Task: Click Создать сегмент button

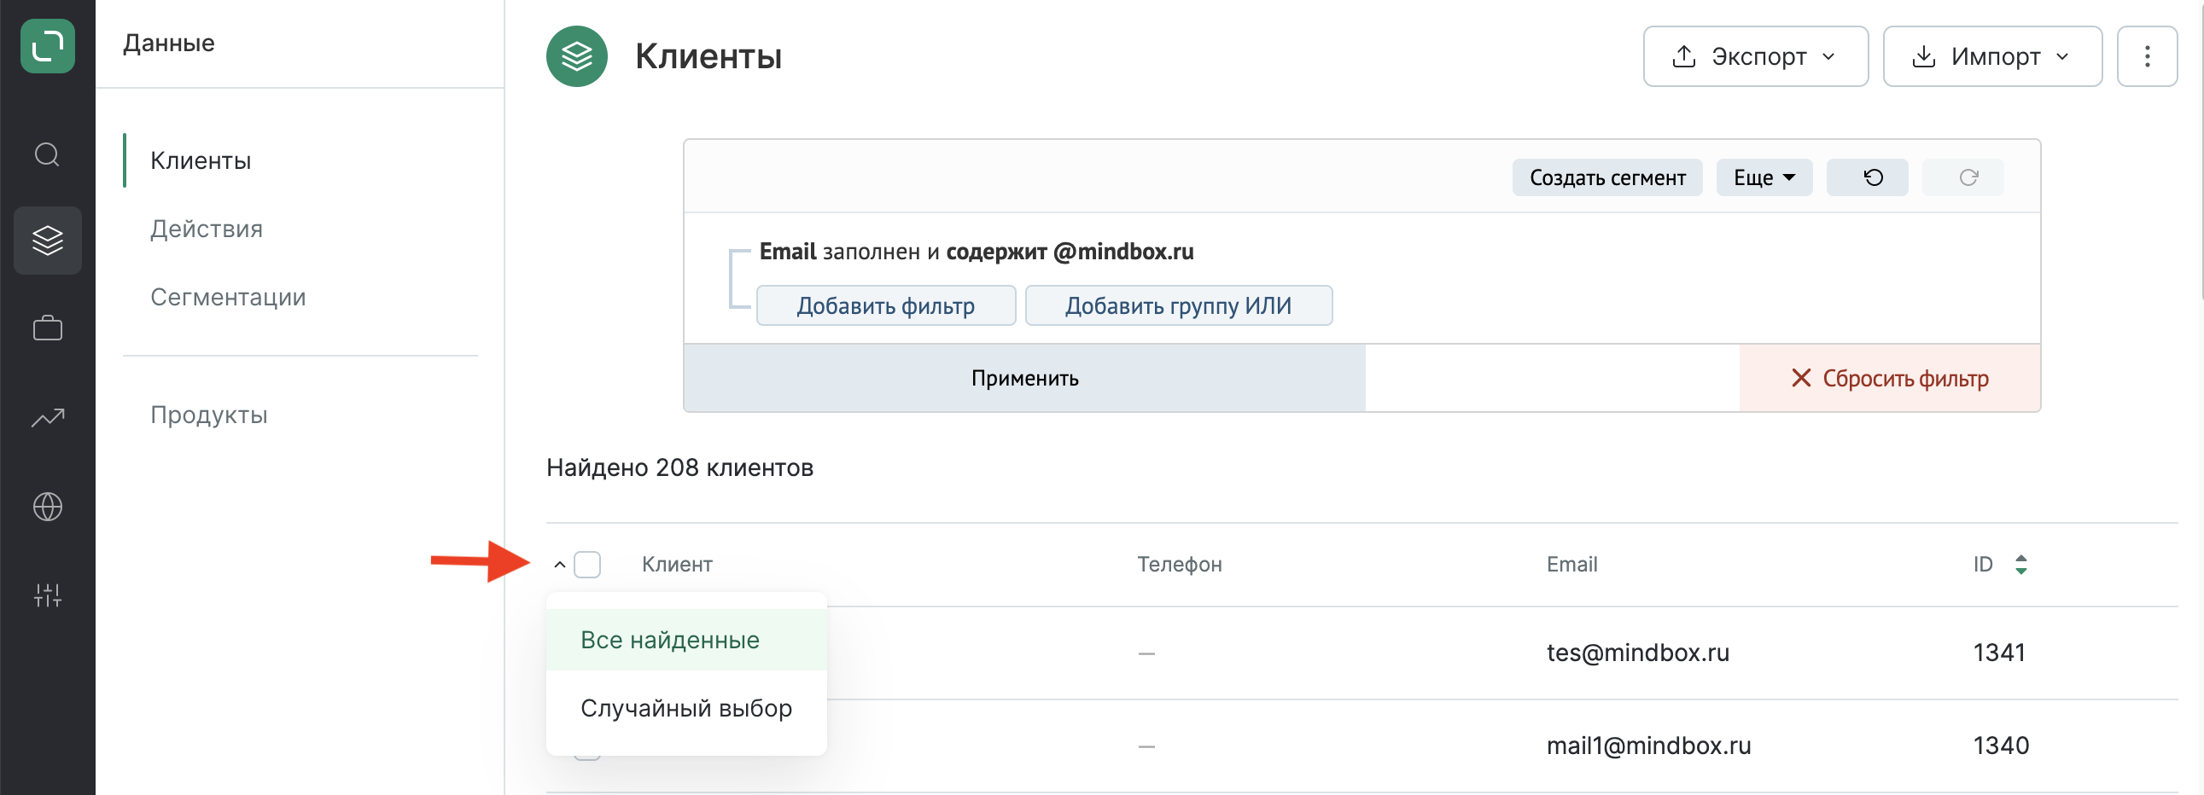Action: pos(1606,177)
